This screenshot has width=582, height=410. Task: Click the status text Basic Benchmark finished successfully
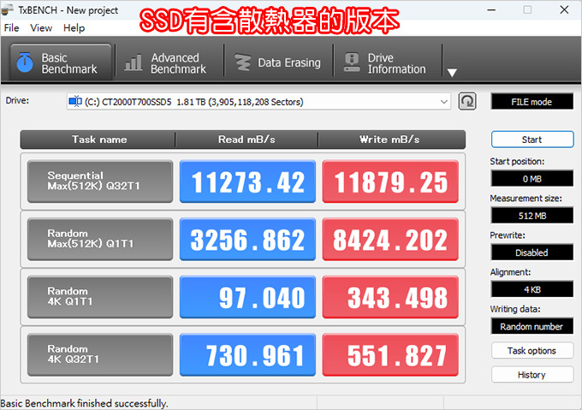(84, 403)
